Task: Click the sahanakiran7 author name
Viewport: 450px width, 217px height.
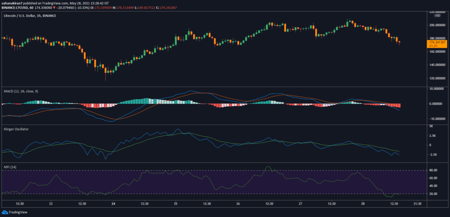Action: click(x=11, y=2)
